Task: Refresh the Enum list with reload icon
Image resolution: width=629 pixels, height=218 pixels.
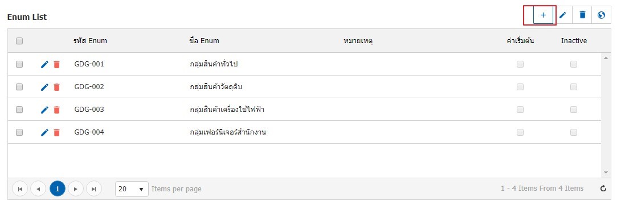Action: (603, 188)
